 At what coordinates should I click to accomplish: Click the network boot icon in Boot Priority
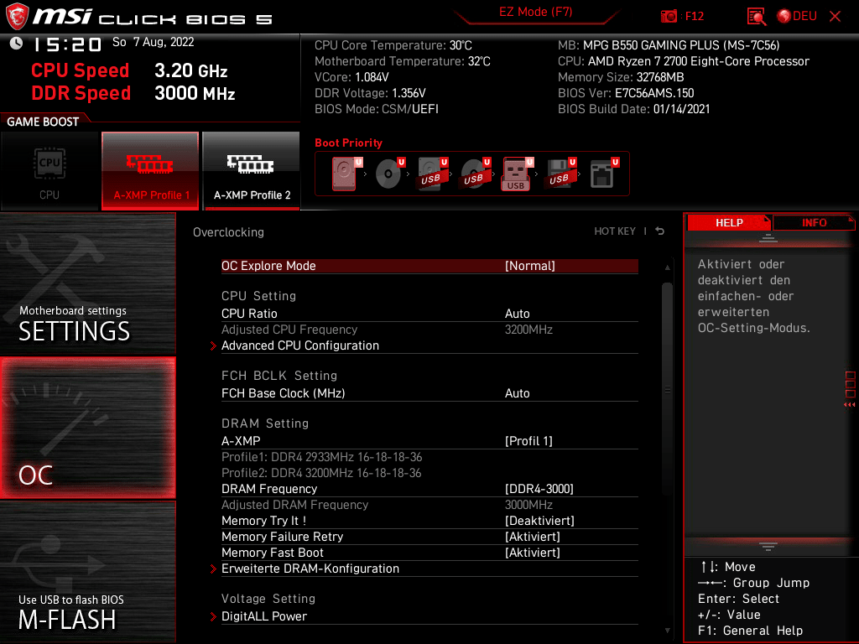click(602, 172)
